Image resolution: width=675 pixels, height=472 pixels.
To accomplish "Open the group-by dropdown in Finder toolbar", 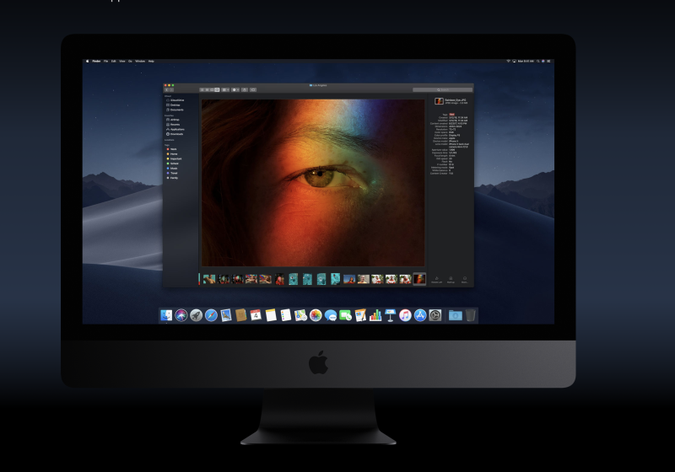I will click(x=225, y=90).
